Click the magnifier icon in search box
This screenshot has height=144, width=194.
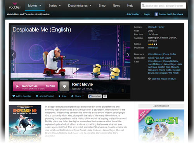click(x=143, y=6)
